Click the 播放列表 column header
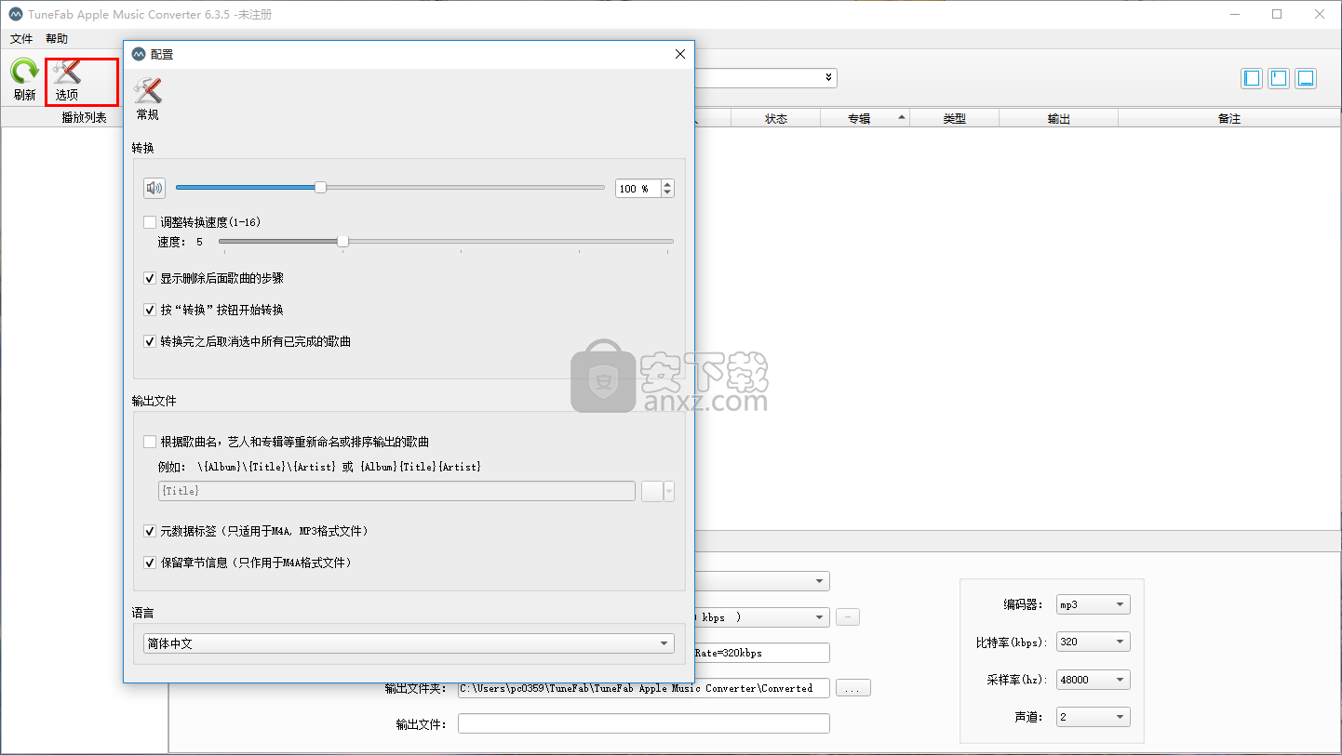Image resolution: width=1342 pixels, height=755 pixels. (84, 118)
